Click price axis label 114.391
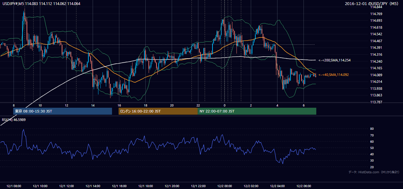The height and width of the screenshot is (189, 403). pyautogui.click(x=376, y=48)
